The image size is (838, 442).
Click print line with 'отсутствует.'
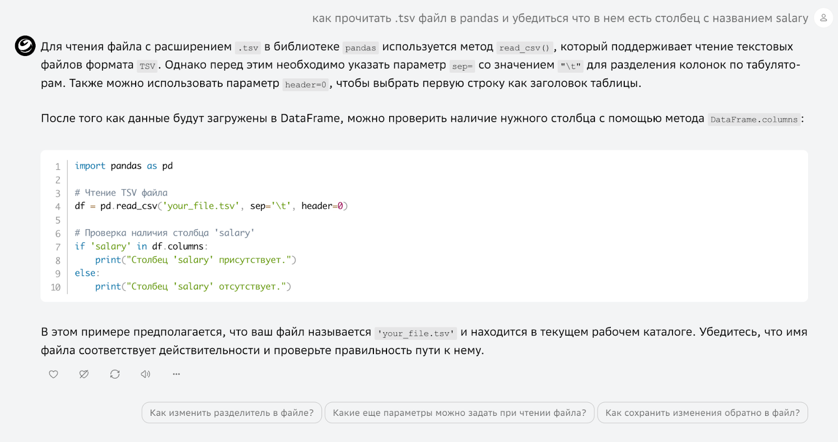point(193,287)
